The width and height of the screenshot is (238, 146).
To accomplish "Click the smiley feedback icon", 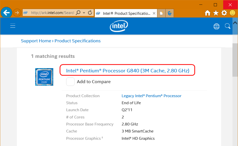I will pyautogui.click(x=232, y=13).
